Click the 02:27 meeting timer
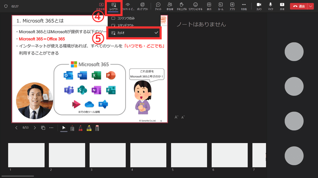 (x=15, y=6)
